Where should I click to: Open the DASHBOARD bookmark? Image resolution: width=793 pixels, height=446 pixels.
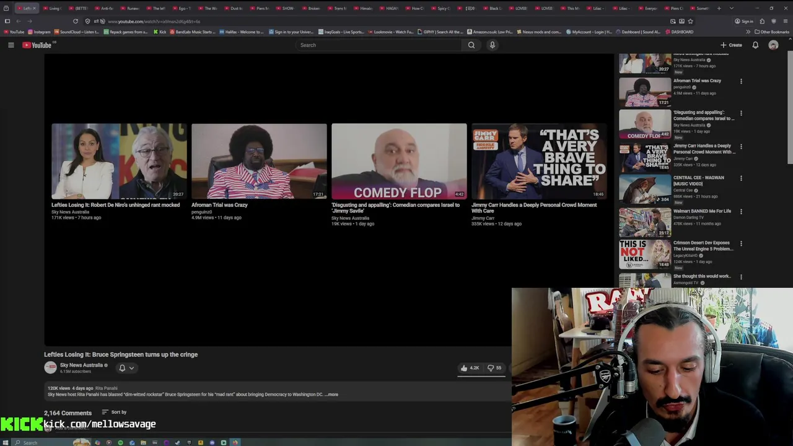click(x=680, y=32)
